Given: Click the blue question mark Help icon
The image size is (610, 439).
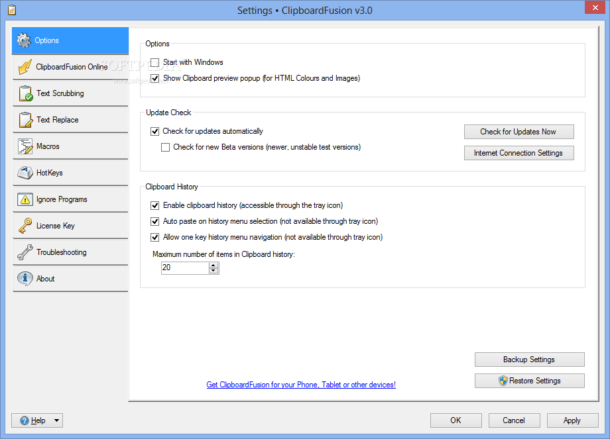Looking at the screenshot, I should tap(25, 420).
